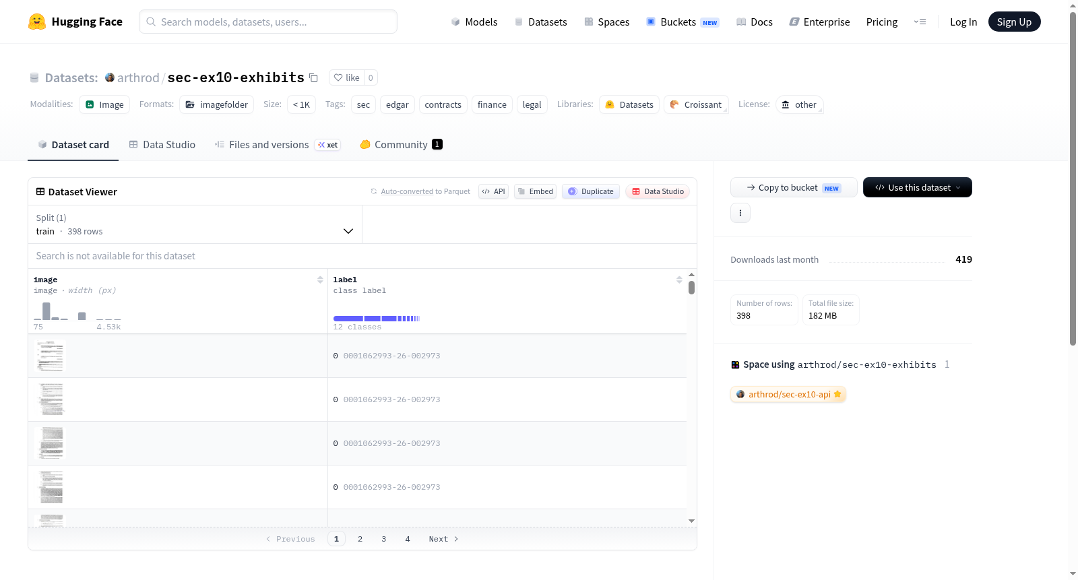Open the arthrod/sec-ex10-api space link
The image size is (1078, 580).
click(x=788, y=394)
